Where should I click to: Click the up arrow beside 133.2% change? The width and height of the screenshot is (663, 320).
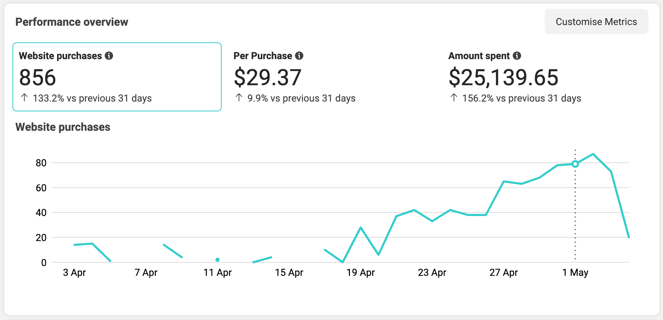coord(24,98)
